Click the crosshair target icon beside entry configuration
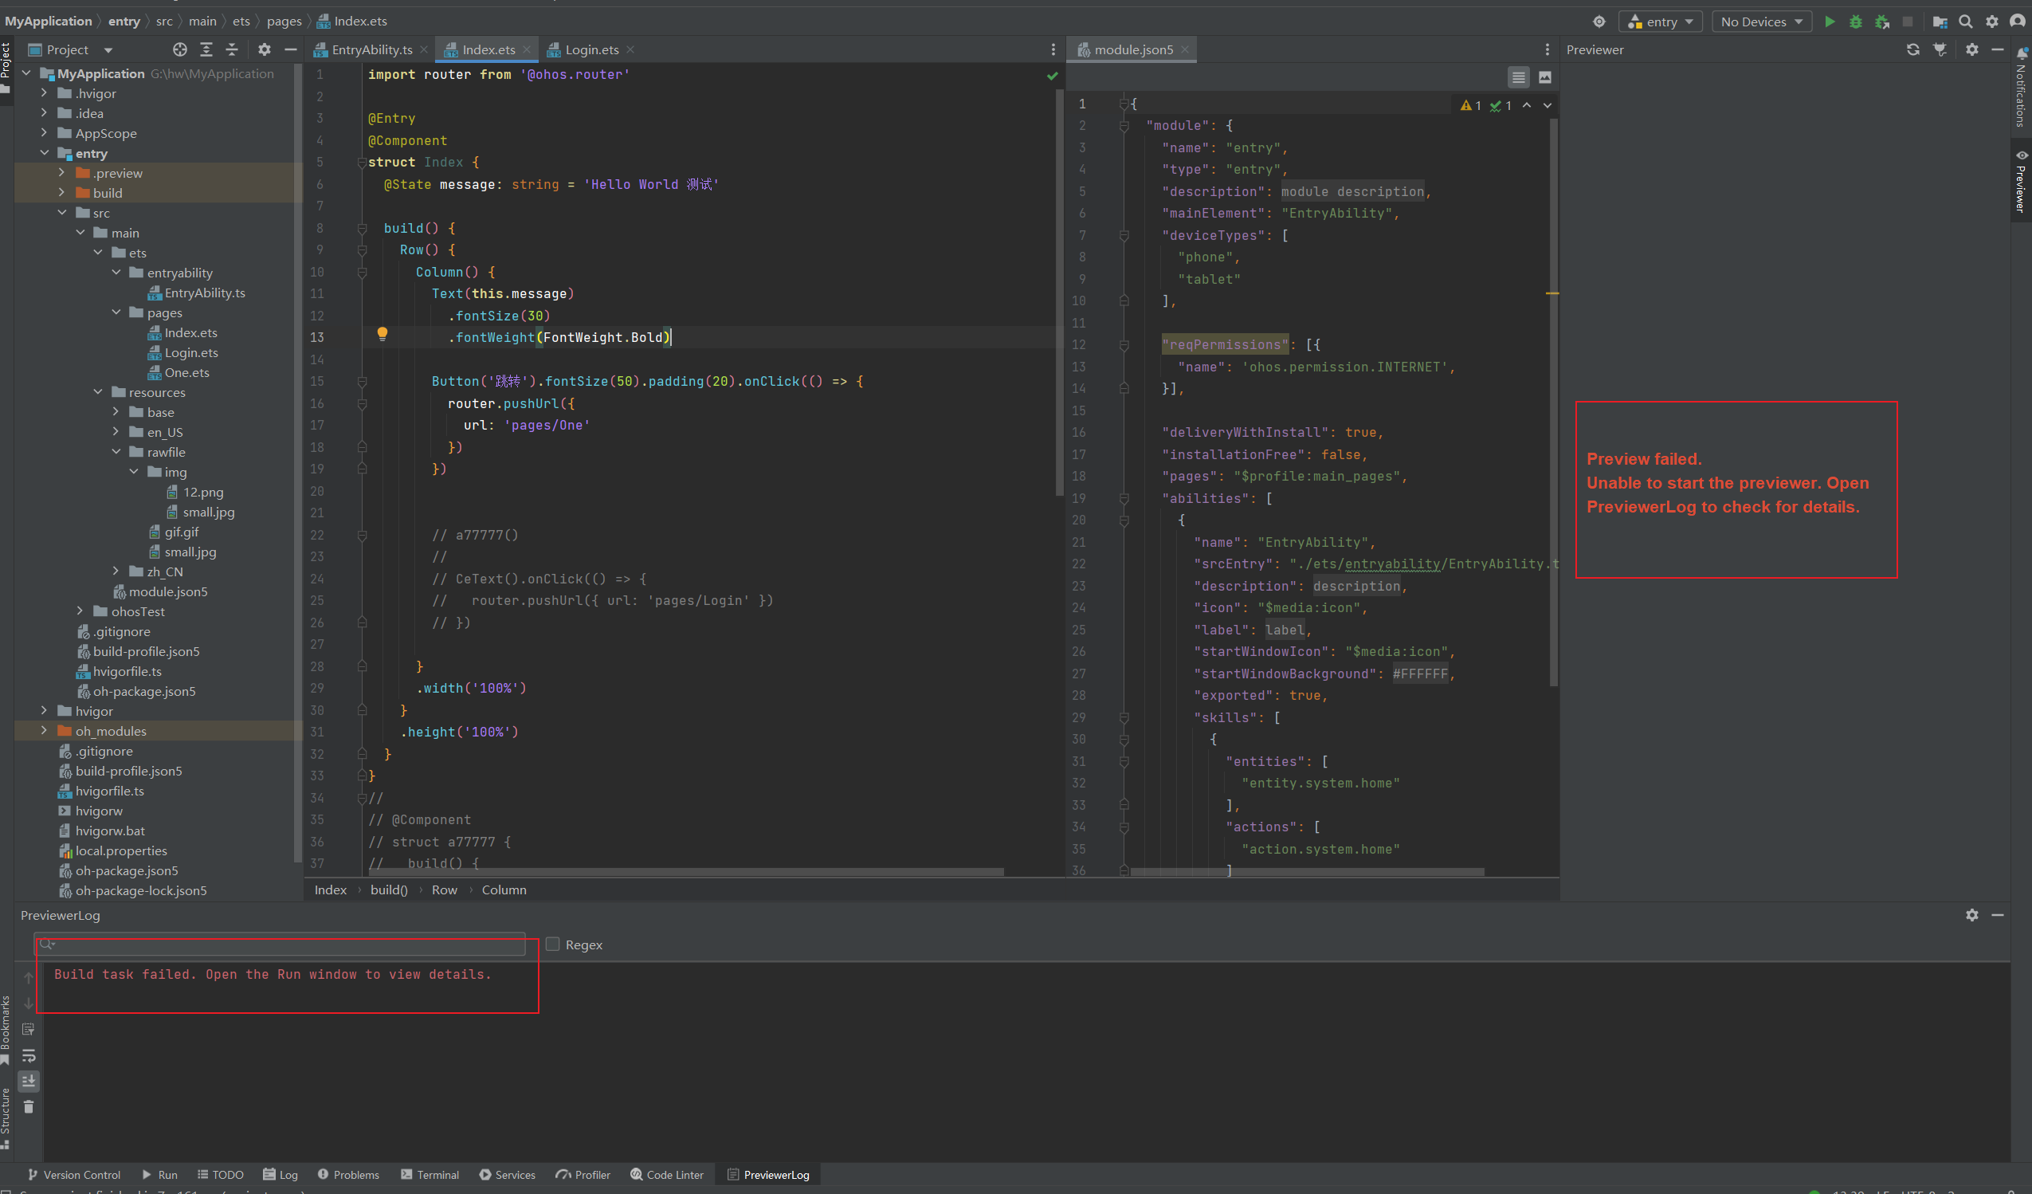This screenshot has width=2032, height=1194. pyautogui.click(x=1599, y=22)
